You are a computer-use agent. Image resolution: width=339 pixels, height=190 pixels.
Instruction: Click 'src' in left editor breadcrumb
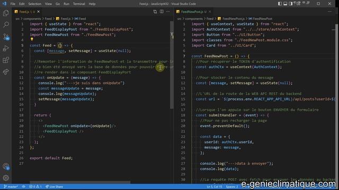point(17,19)
